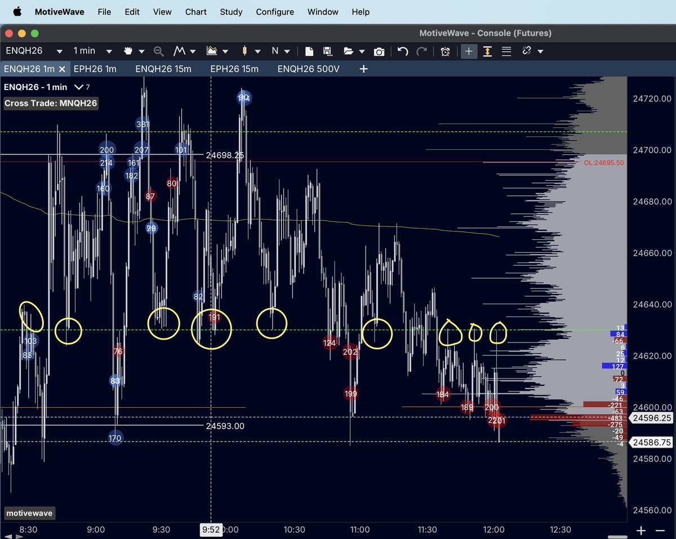
Task: Add a new chart tab
Action: click(364, 69)
